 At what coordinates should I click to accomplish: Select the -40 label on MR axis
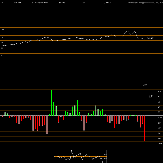click(159, 128)
